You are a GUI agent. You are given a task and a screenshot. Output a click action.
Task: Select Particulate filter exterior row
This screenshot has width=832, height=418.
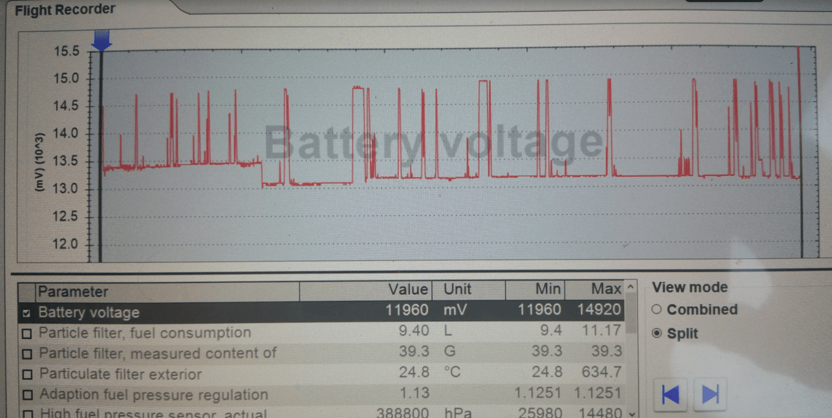(321, 373)
